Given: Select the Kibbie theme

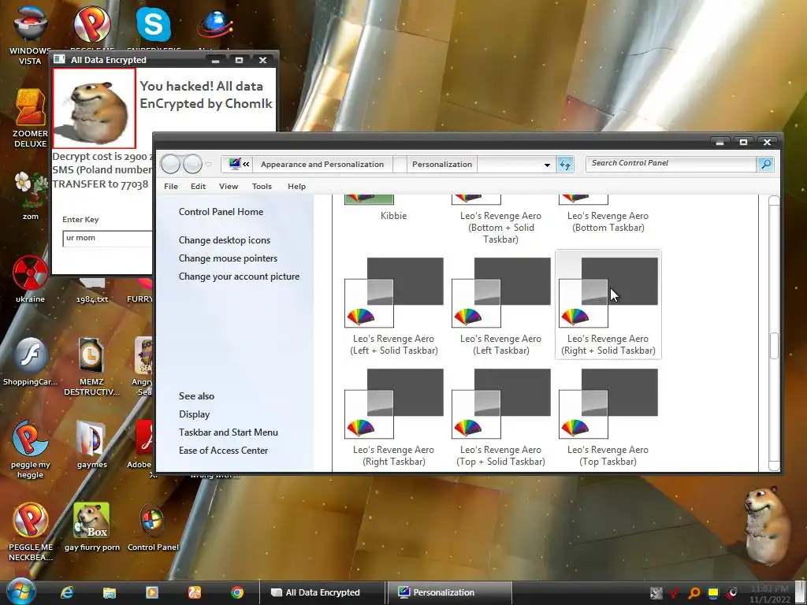Looking at the screenshot, I should [394, 209].
